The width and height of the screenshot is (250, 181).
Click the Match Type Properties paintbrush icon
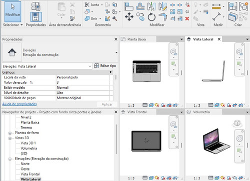72,18
